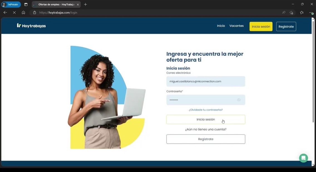Click Regístrate below the account question
This screenshot has width=316, height=172.
(206, 139)
